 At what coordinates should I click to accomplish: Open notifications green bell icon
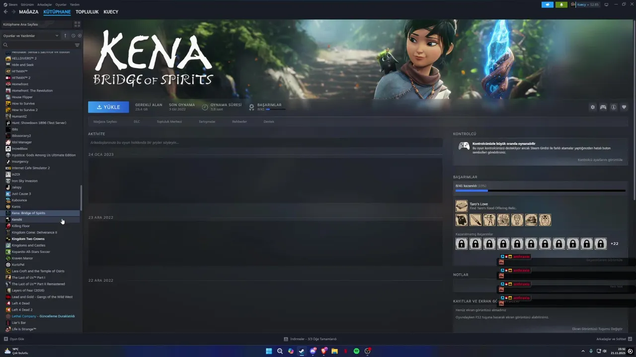561,4
